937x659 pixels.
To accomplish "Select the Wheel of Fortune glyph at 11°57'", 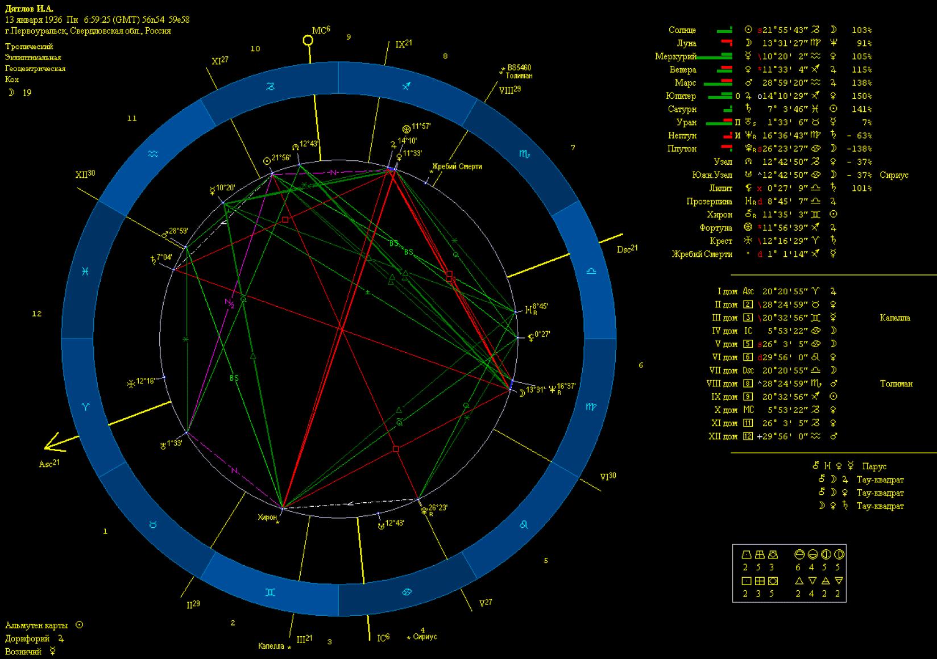I will pos(406,128).
